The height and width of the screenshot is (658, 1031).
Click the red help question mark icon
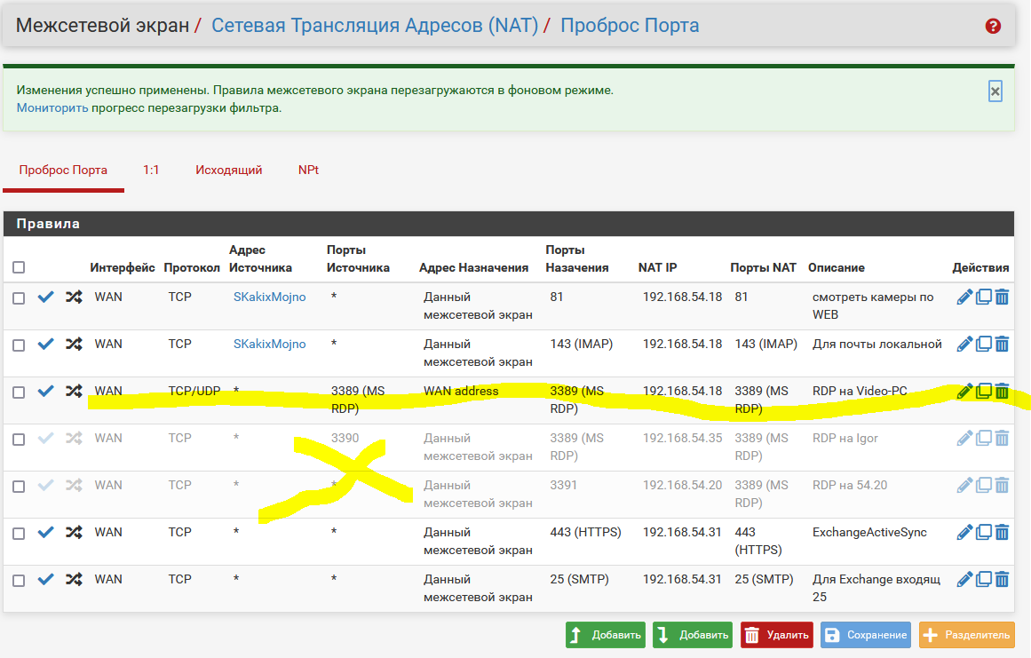pos(993,27)
